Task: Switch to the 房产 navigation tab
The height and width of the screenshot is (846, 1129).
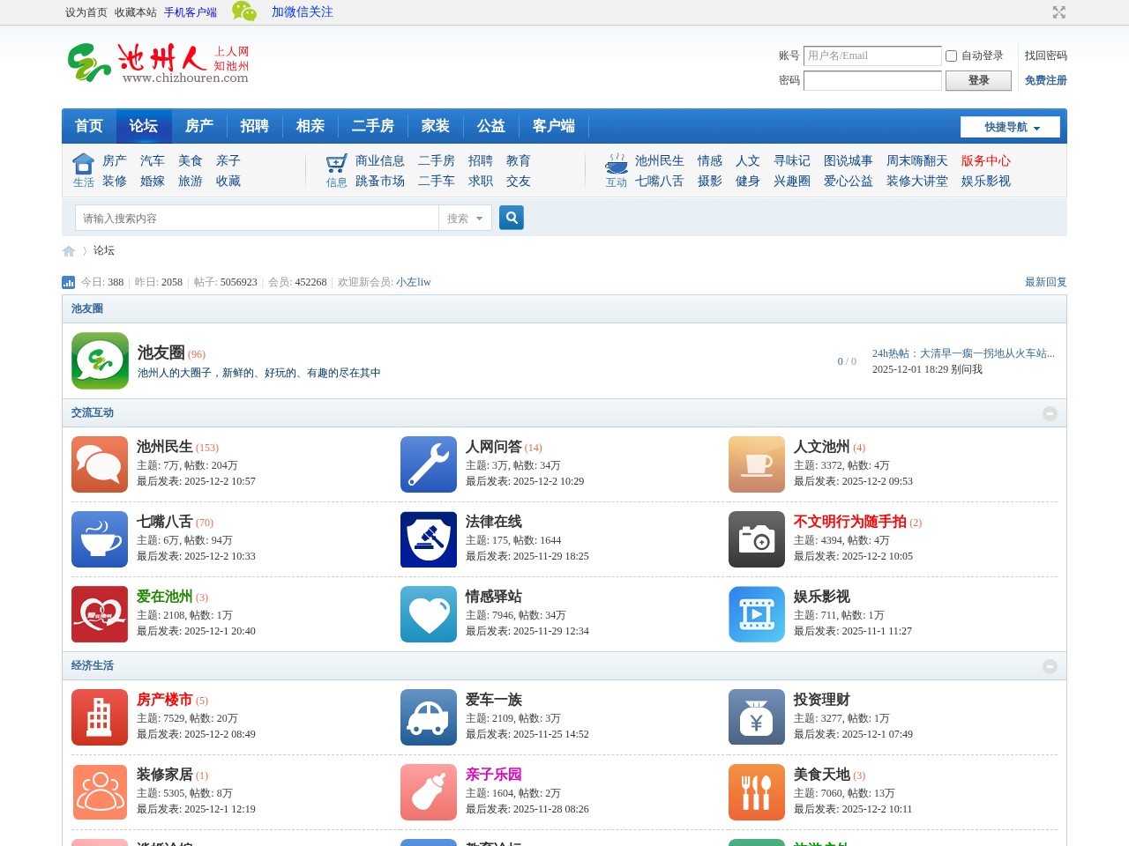Action: (x=199, y=126)
